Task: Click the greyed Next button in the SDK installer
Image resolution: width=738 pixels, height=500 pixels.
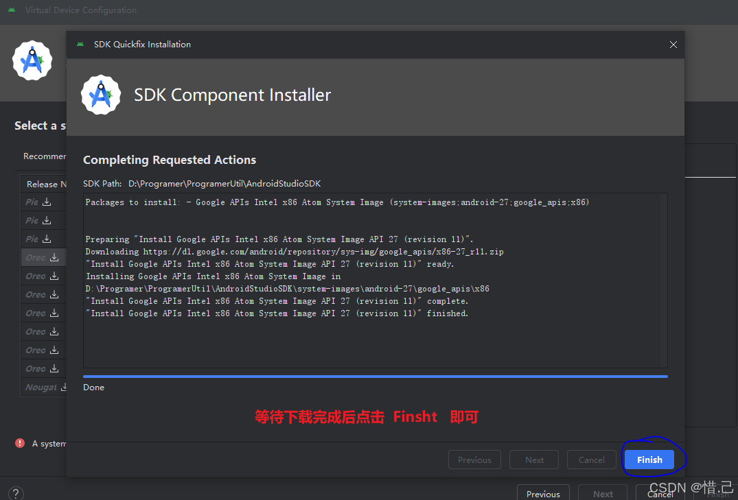Action: click(533, 460)
